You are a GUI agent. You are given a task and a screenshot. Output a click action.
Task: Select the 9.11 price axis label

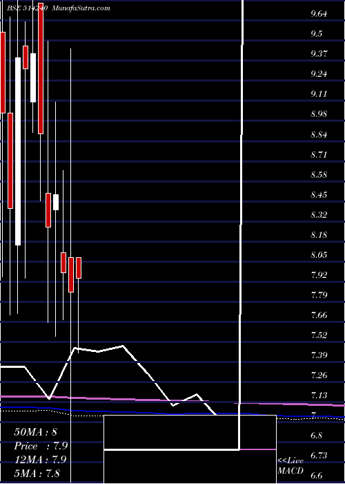(x=319, y=94)
